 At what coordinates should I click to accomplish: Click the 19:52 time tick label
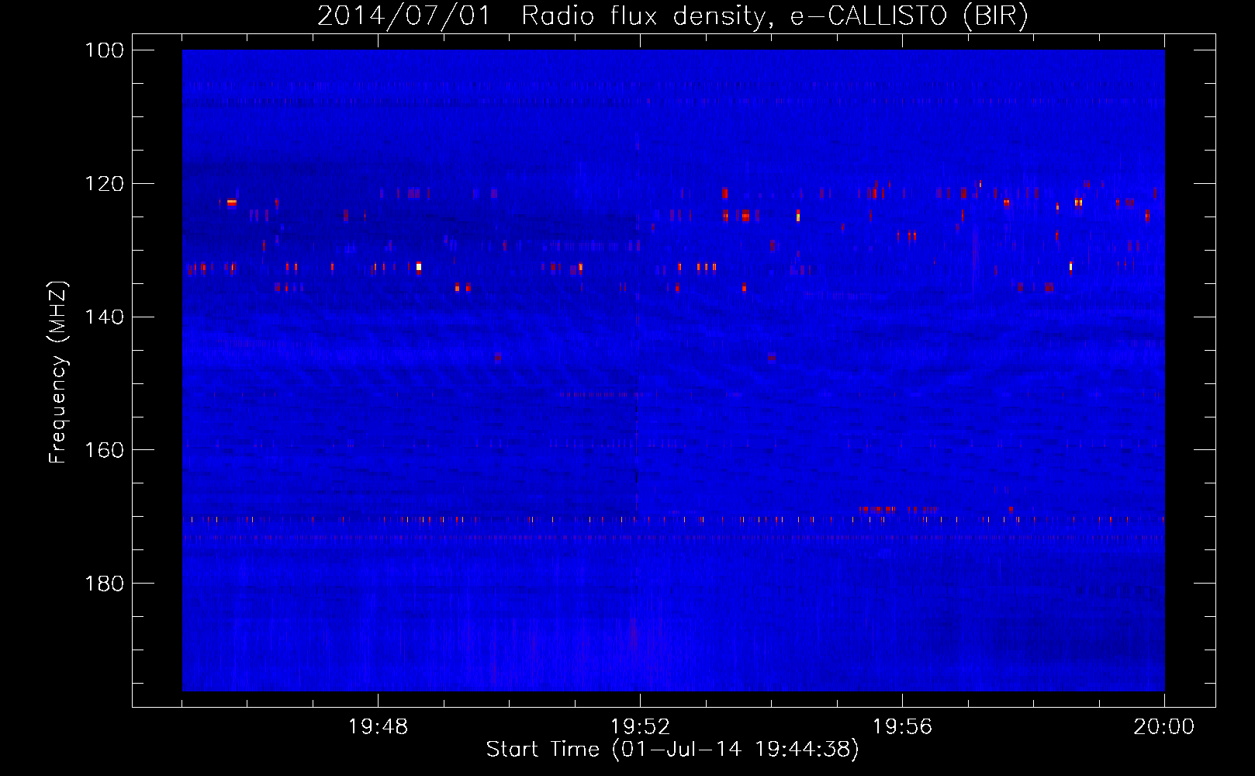pyautogui.click(x=640, y=727)
